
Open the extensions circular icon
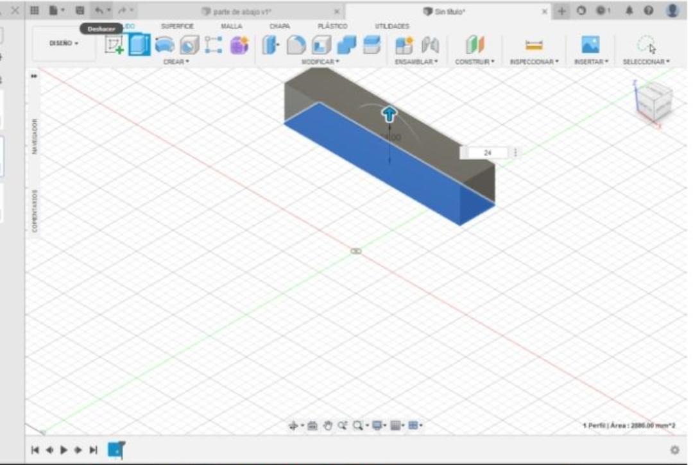pos(581,11)
